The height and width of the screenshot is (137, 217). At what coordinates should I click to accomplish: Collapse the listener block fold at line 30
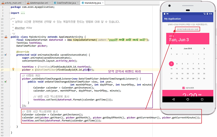(x=10, y=79)
